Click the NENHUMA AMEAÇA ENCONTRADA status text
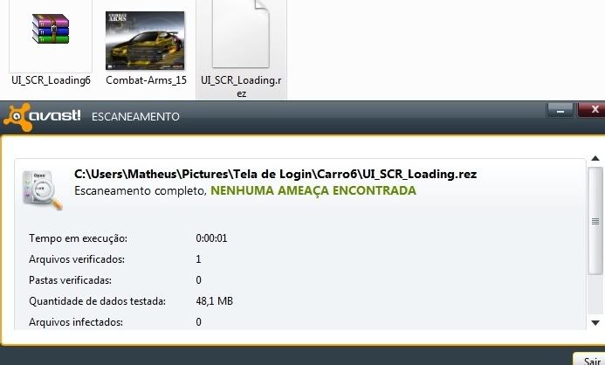This screenshot has height=365, width=605. (313, 190)
